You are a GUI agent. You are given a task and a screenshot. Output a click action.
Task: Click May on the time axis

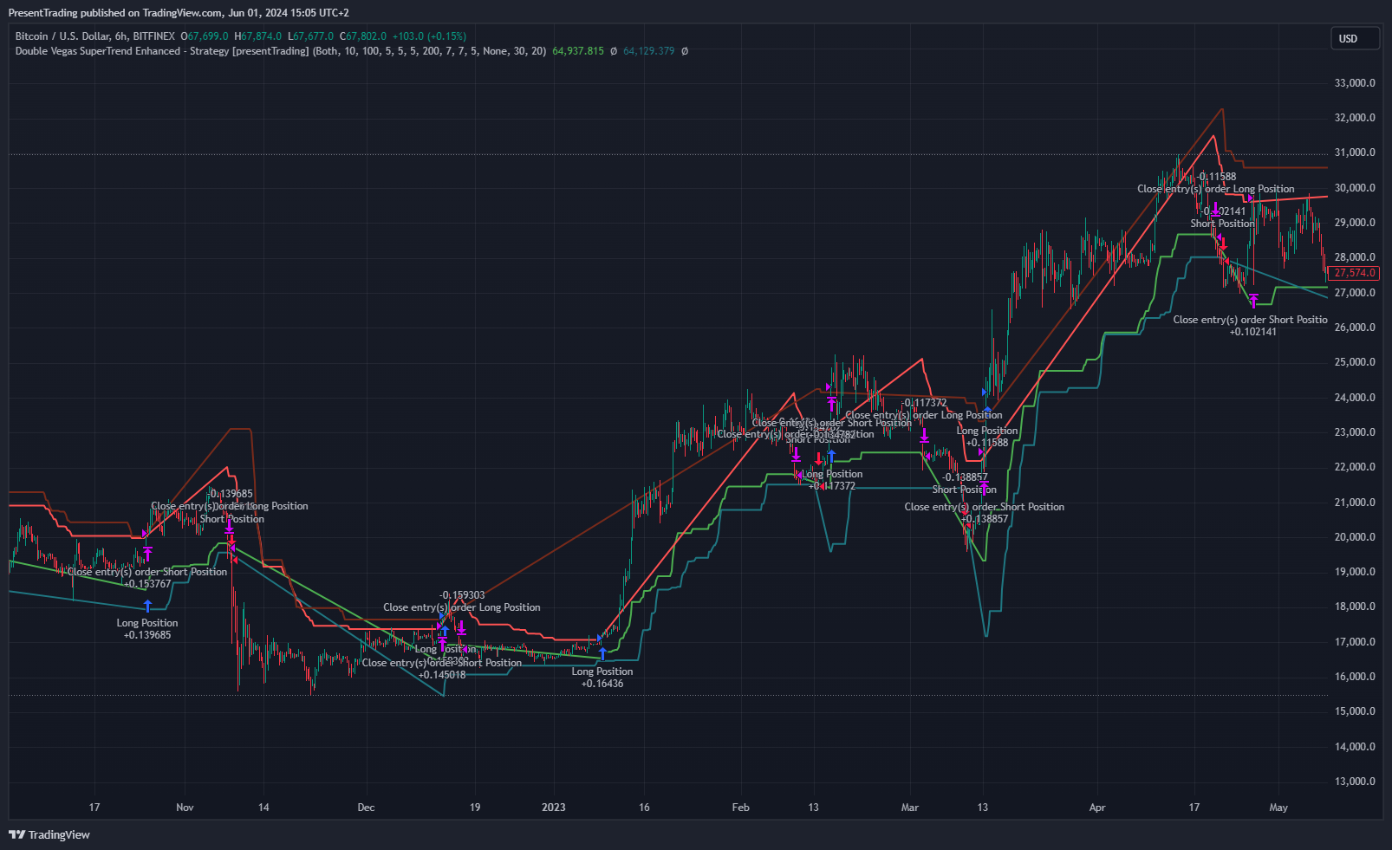[x=1278, y=808]
